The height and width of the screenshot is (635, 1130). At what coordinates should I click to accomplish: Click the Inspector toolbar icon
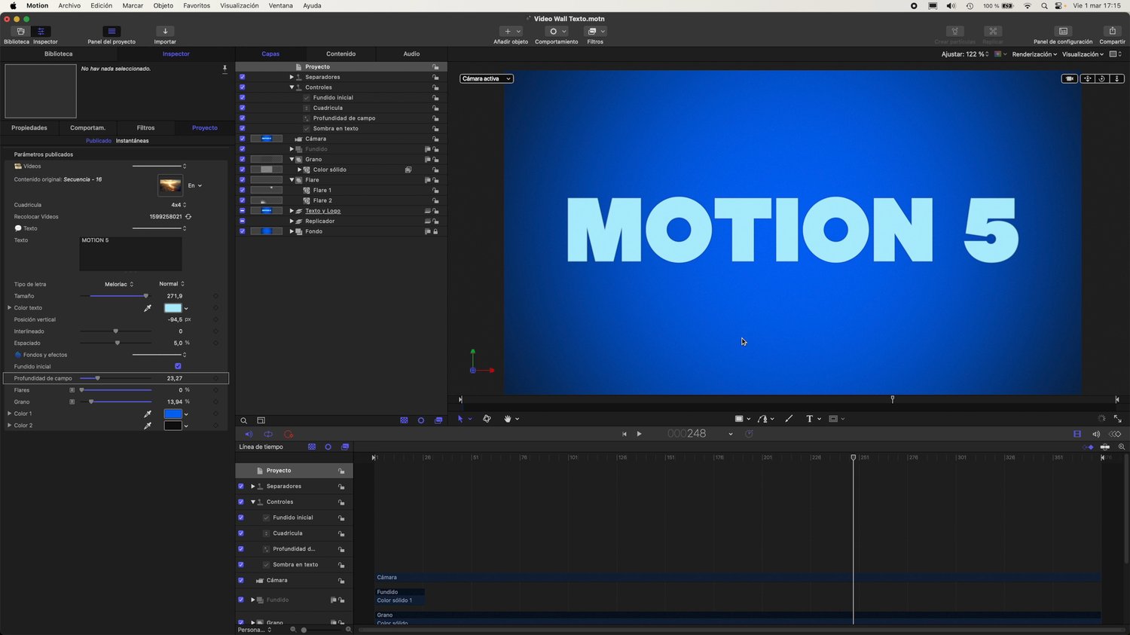[x=41, y=32]
